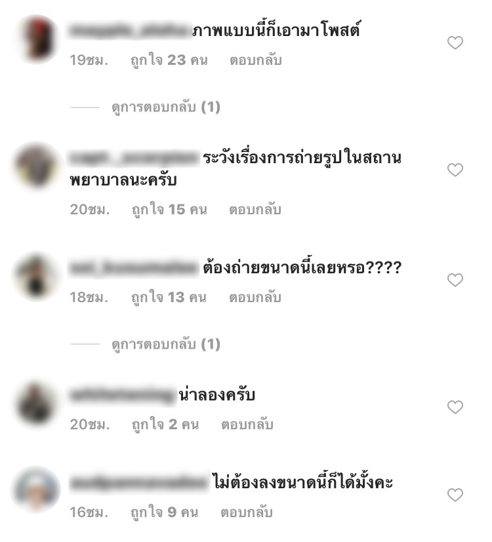Reply to the 19-hour-old comment
Screen dimensions: 492x542
tap(256, 60)
